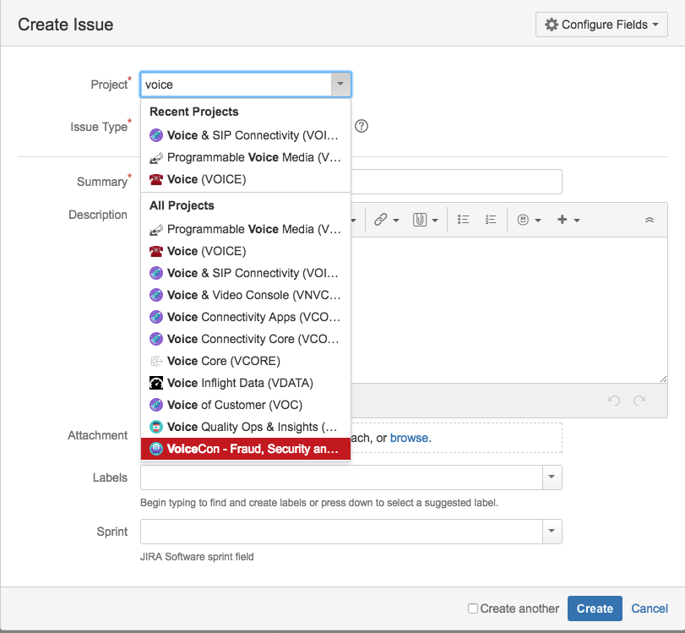Insert a bullet list in description
The width and height of the screenshot is (685, 633).
point(463,220)
